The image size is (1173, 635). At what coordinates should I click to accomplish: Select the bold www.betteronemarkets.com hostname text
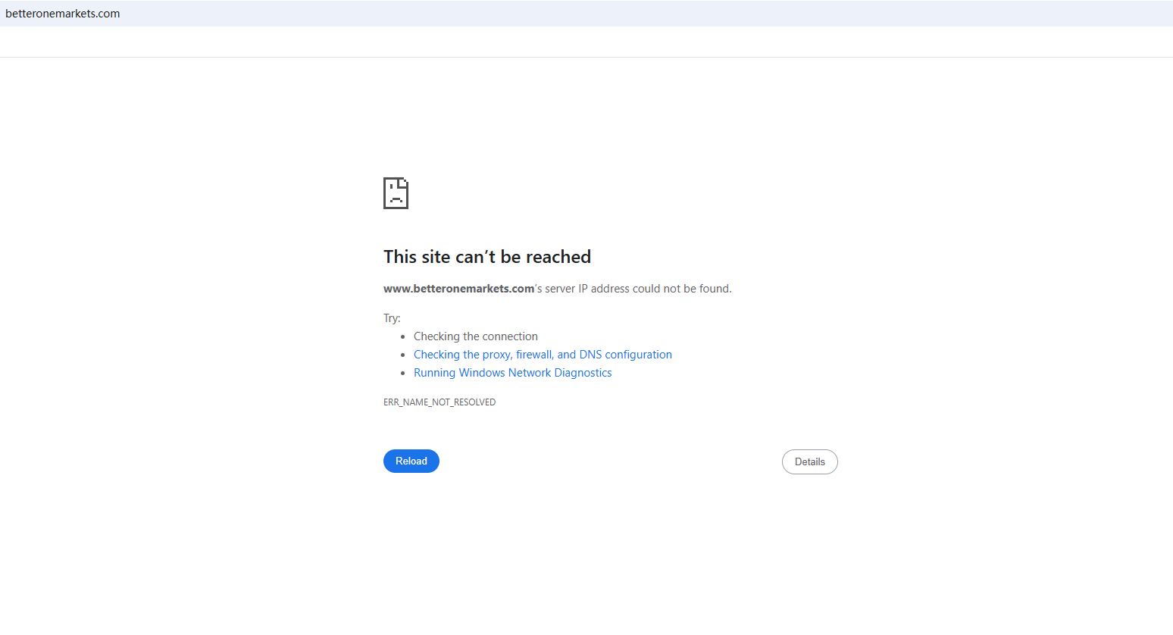pyautogui.click(x=459, y=289)
